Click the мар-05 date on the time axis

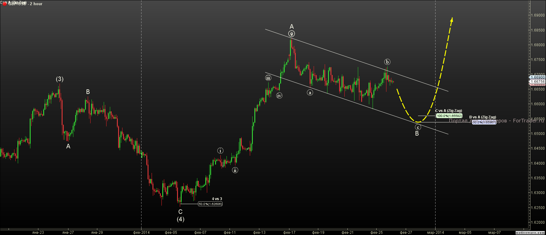pyautogui.click(x=465, y=233)
